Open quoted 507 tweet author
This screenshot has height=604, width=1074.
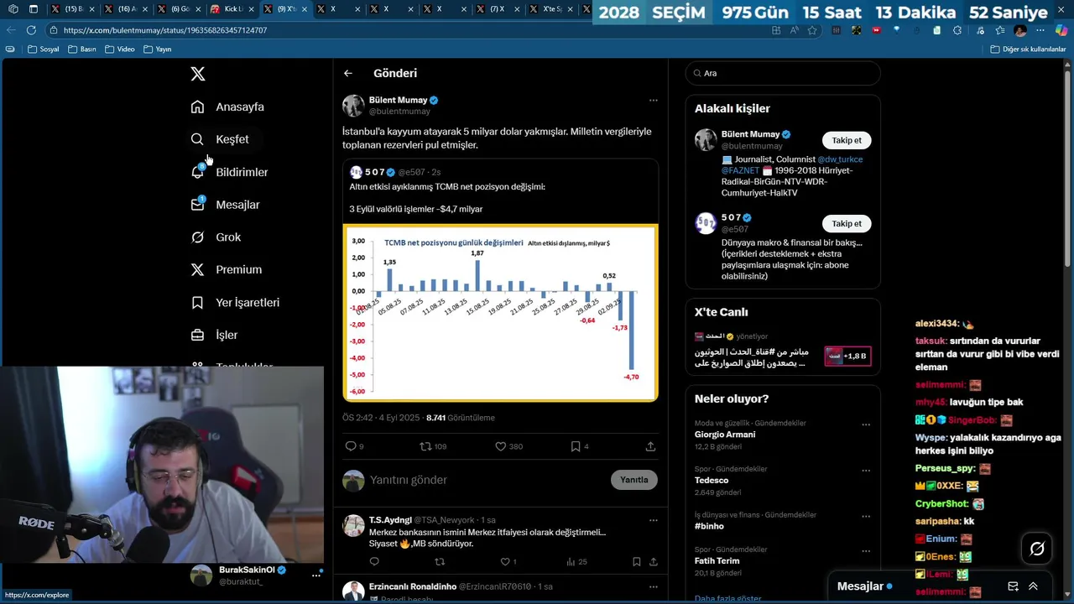(x=373, y=172)
